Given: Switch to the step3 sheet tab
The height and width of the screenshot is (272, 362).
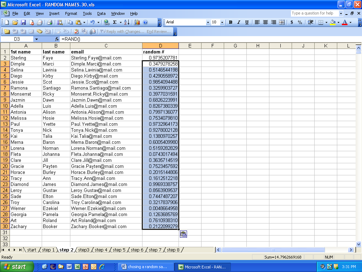Looking at the screenshot, I should (83, 250).
